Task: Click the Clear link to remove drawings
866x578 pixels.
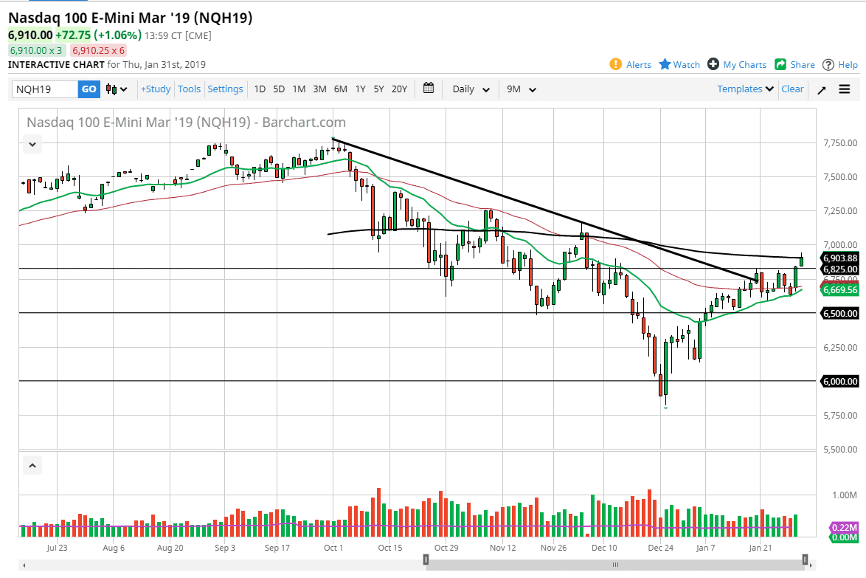Action: click(792, 89)
